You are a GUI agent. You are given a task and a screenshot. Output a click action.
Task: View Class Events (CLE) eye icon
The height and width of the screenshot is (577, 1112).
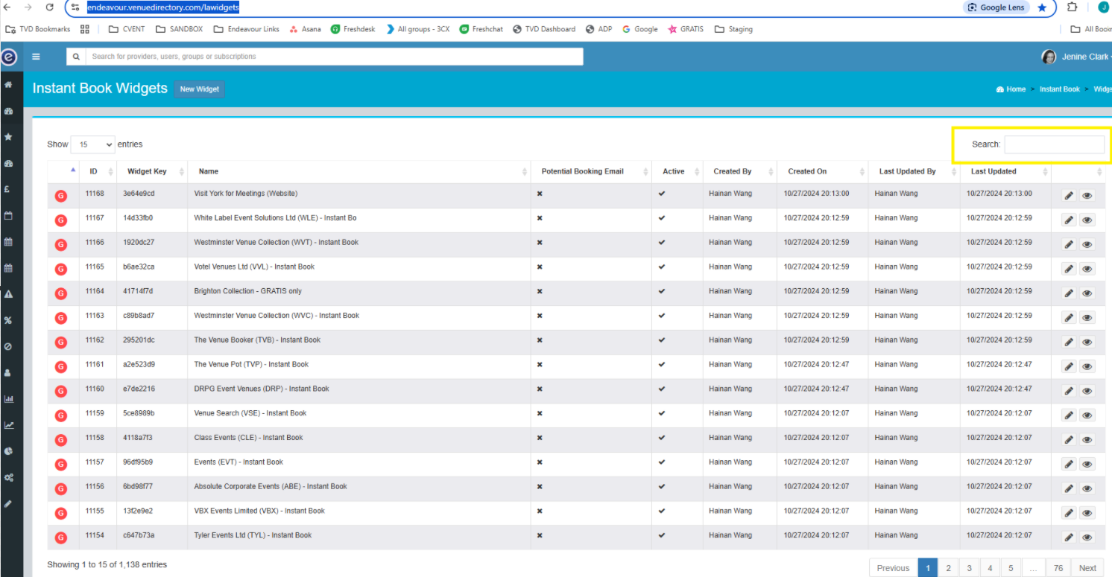(1087, 440)
